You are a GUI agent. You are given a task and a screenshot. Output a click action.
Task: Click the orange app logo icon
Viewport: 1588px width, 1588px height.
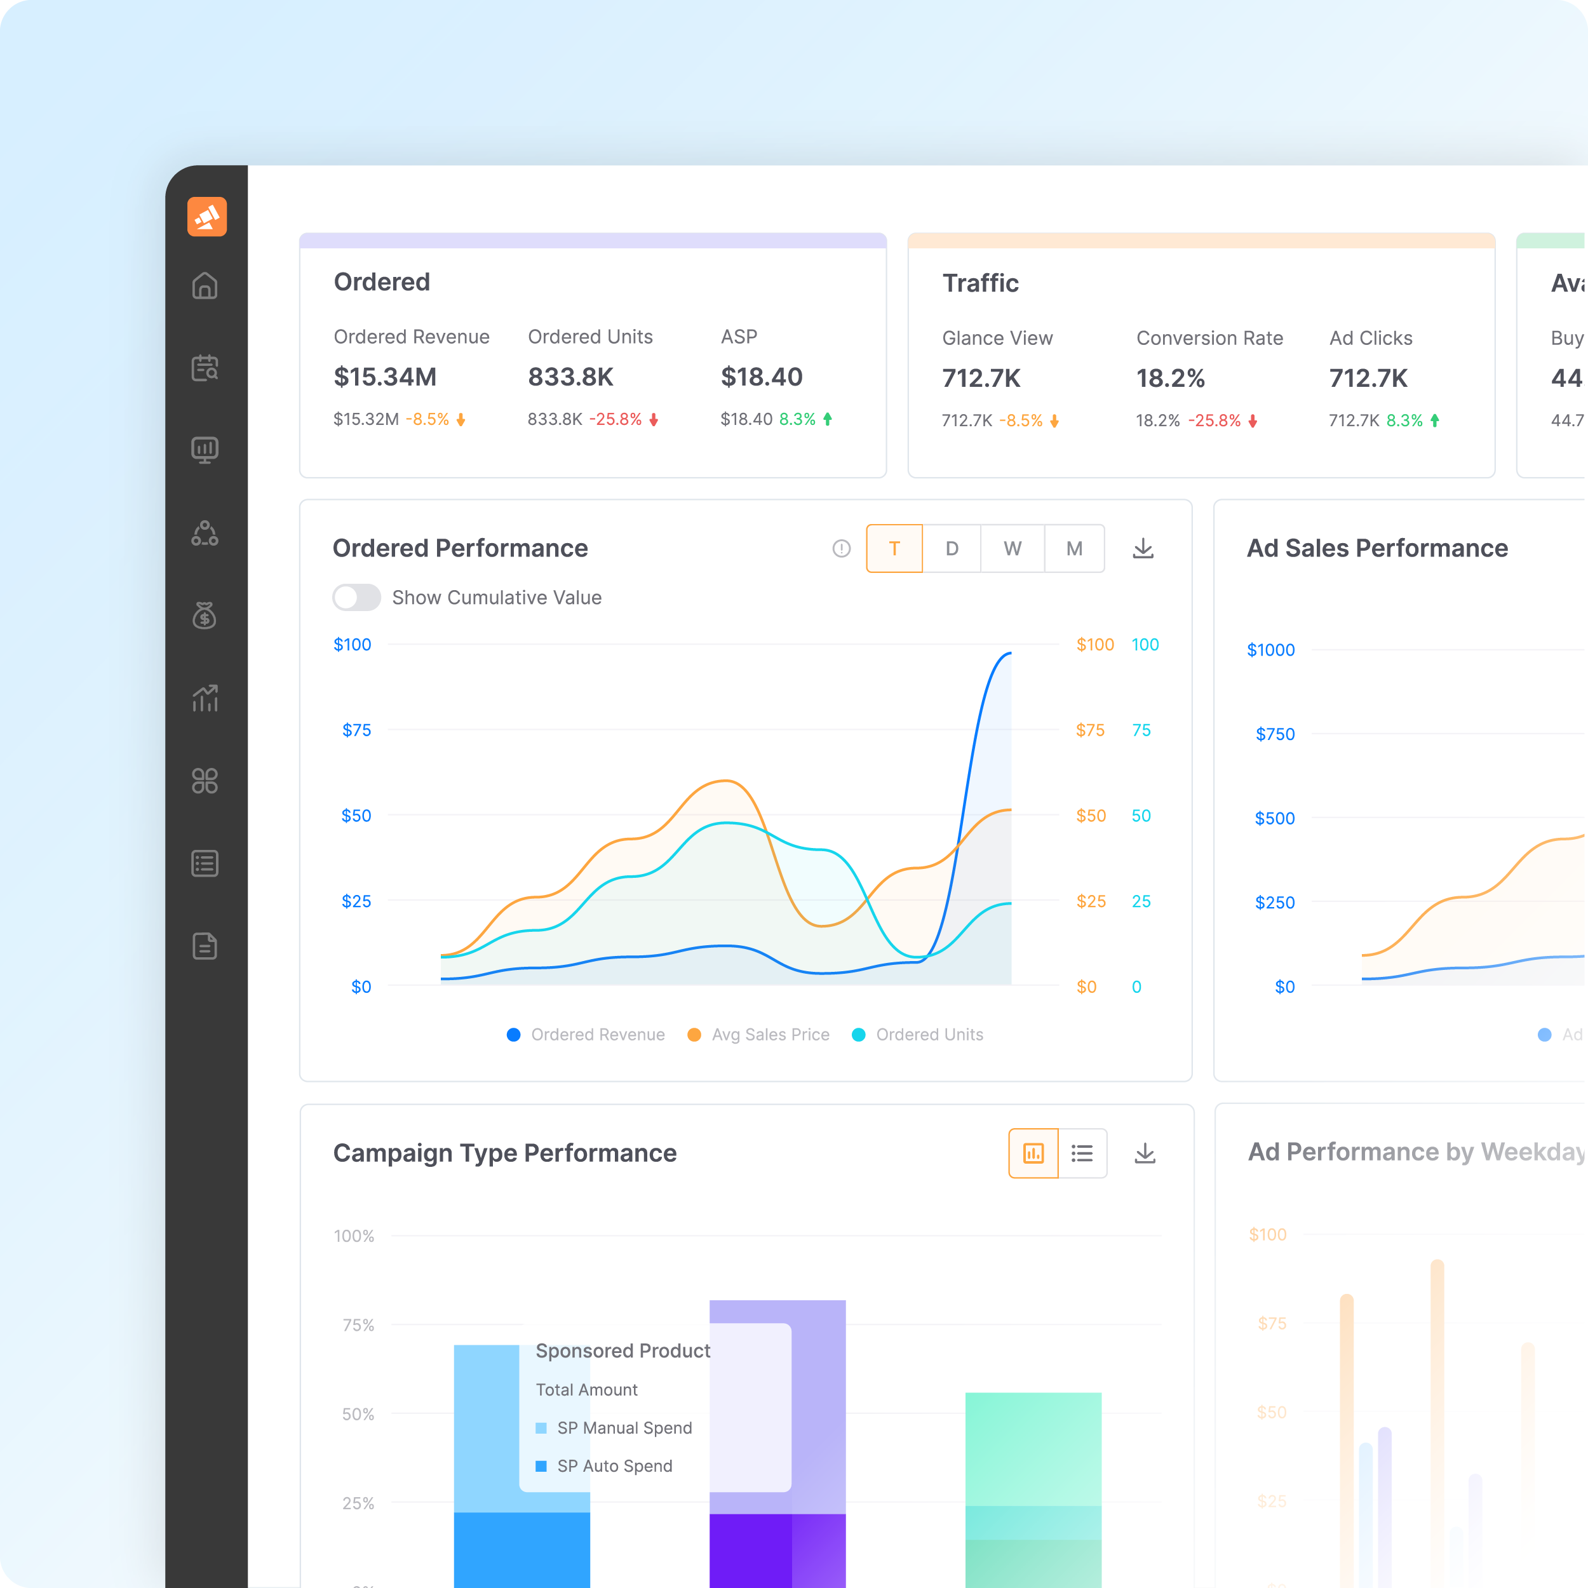(x=206, y=217)
